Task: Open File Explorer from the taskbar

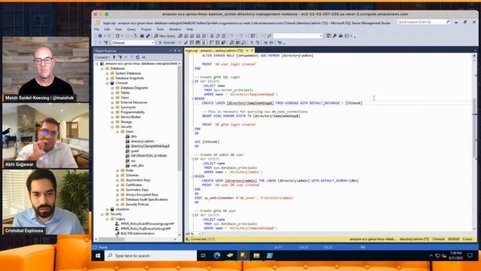Action: click(256, 256)
